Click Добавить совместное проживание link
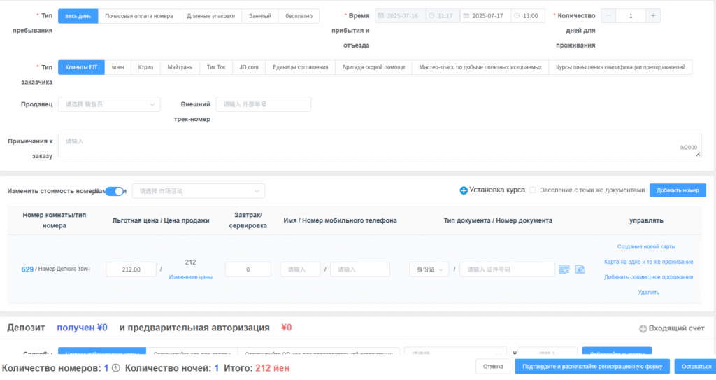Screen dimensions: 716x380 [648, 277]
